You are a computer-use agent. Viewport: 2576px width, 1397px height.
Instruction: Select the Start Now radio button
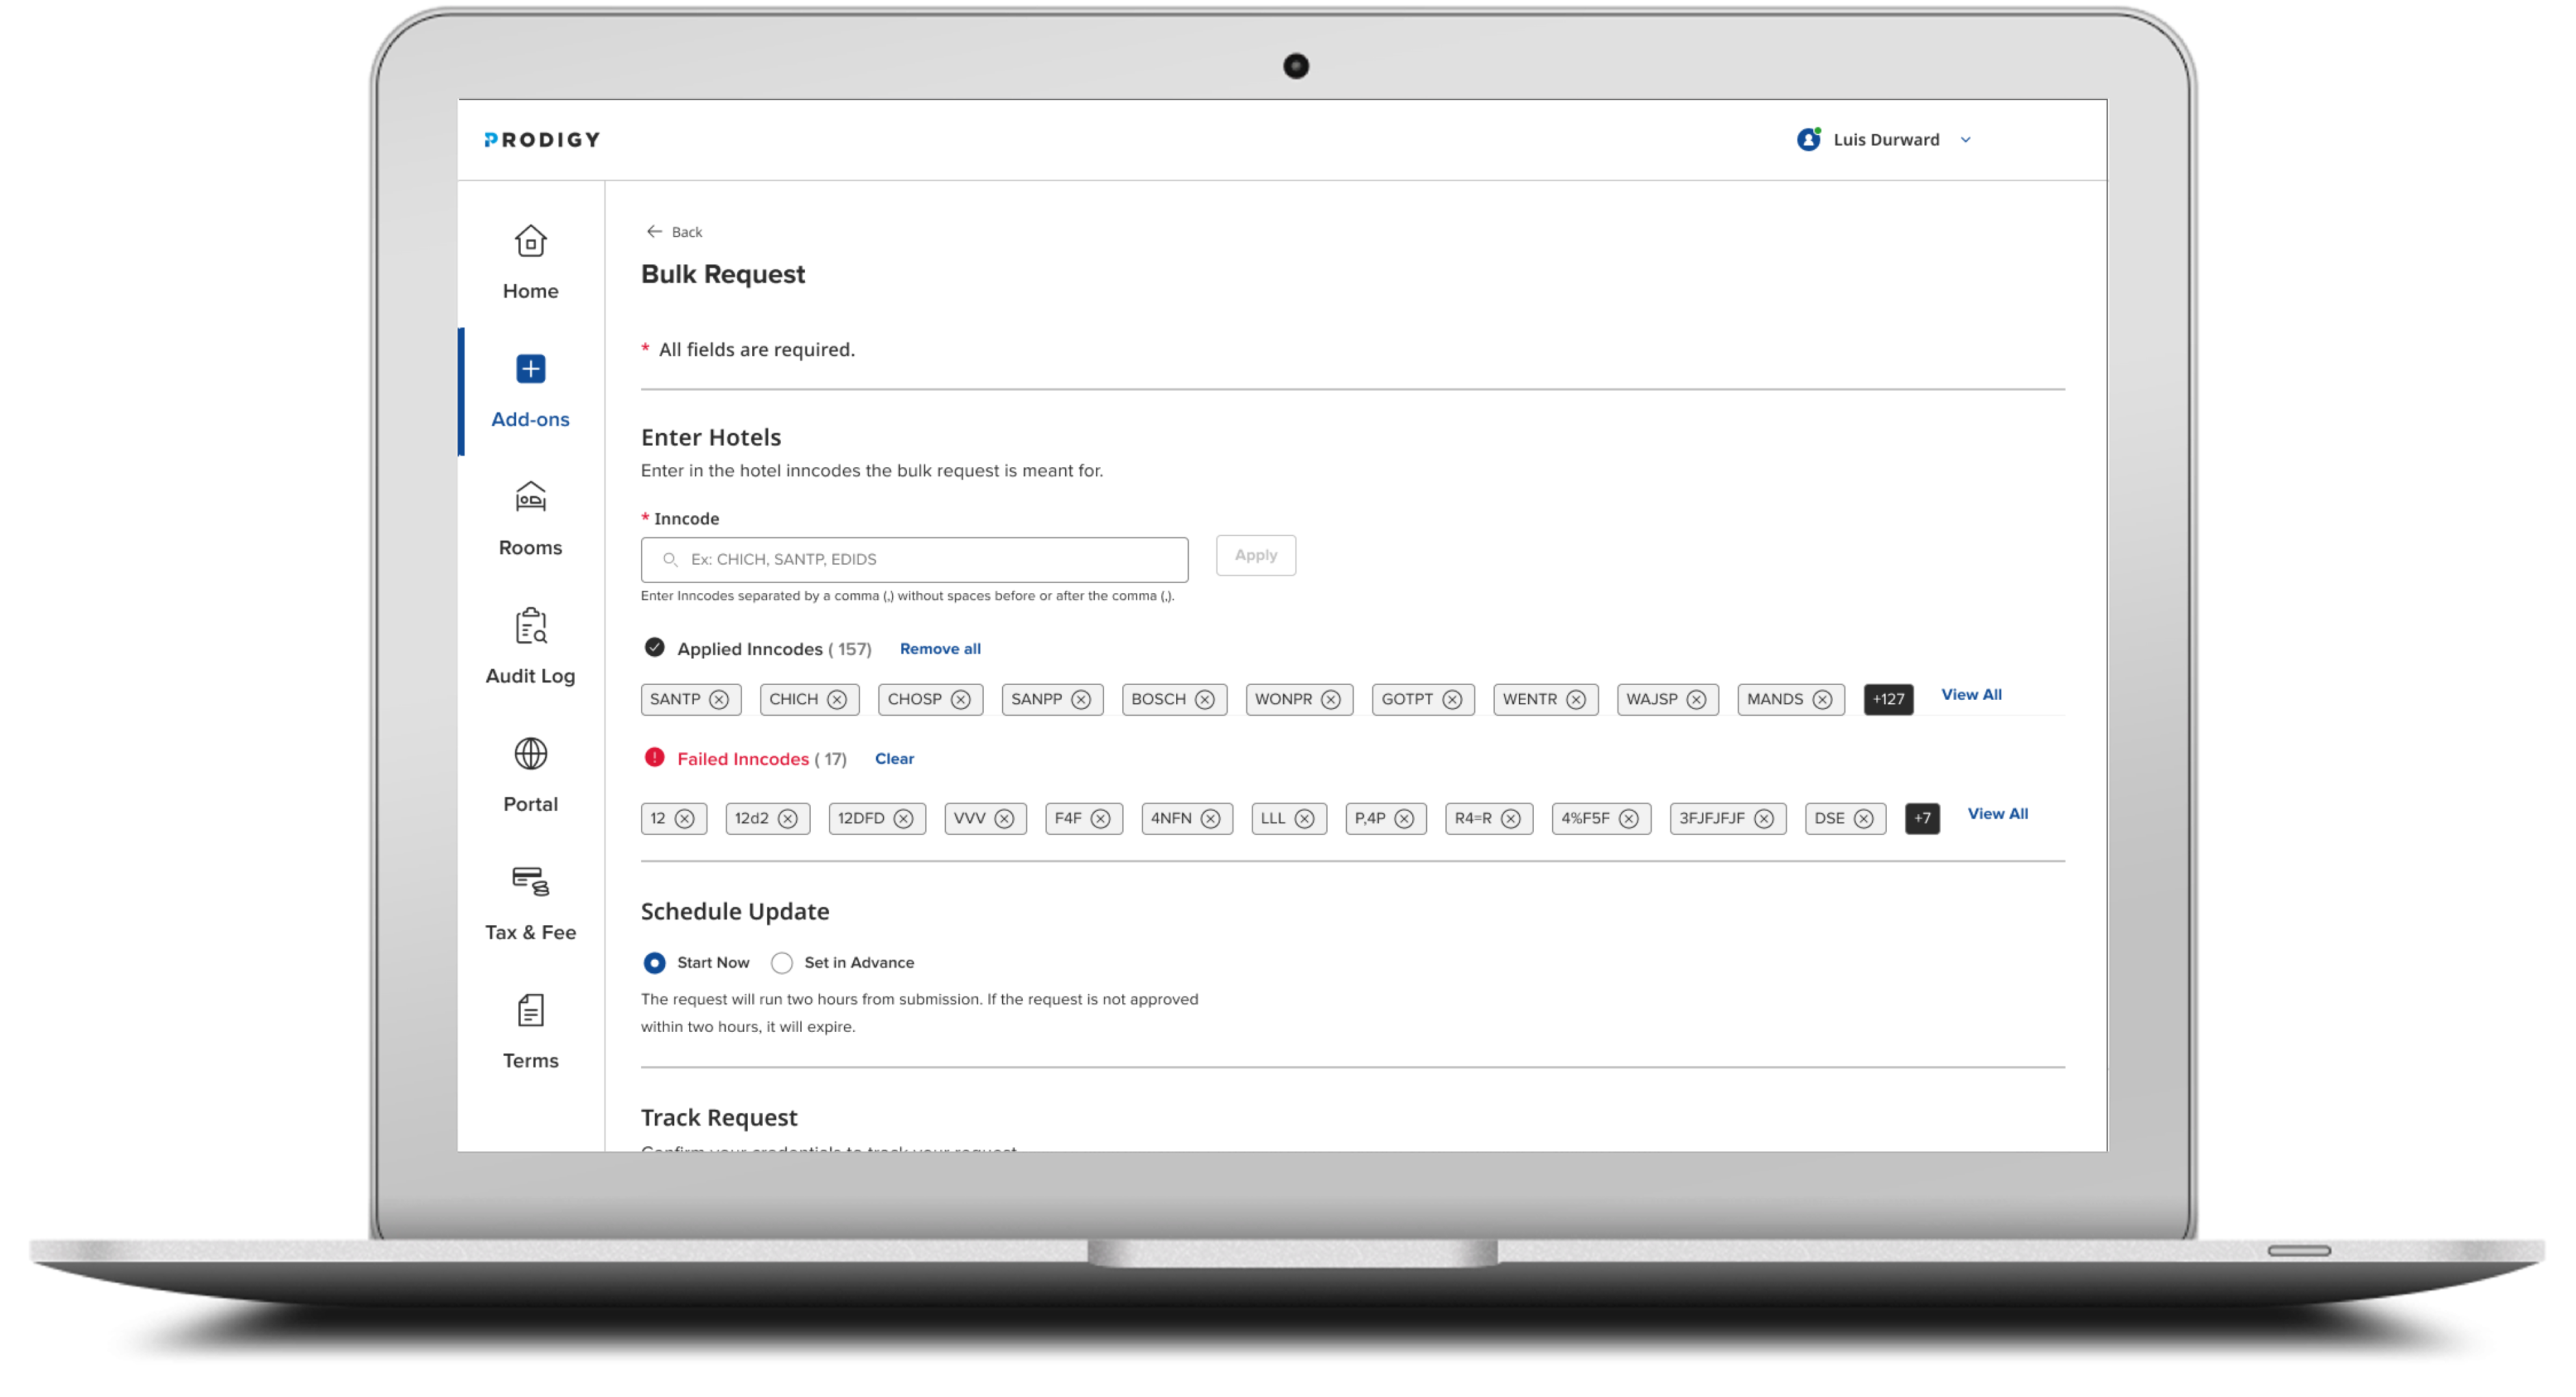click(x=654, y=962)
